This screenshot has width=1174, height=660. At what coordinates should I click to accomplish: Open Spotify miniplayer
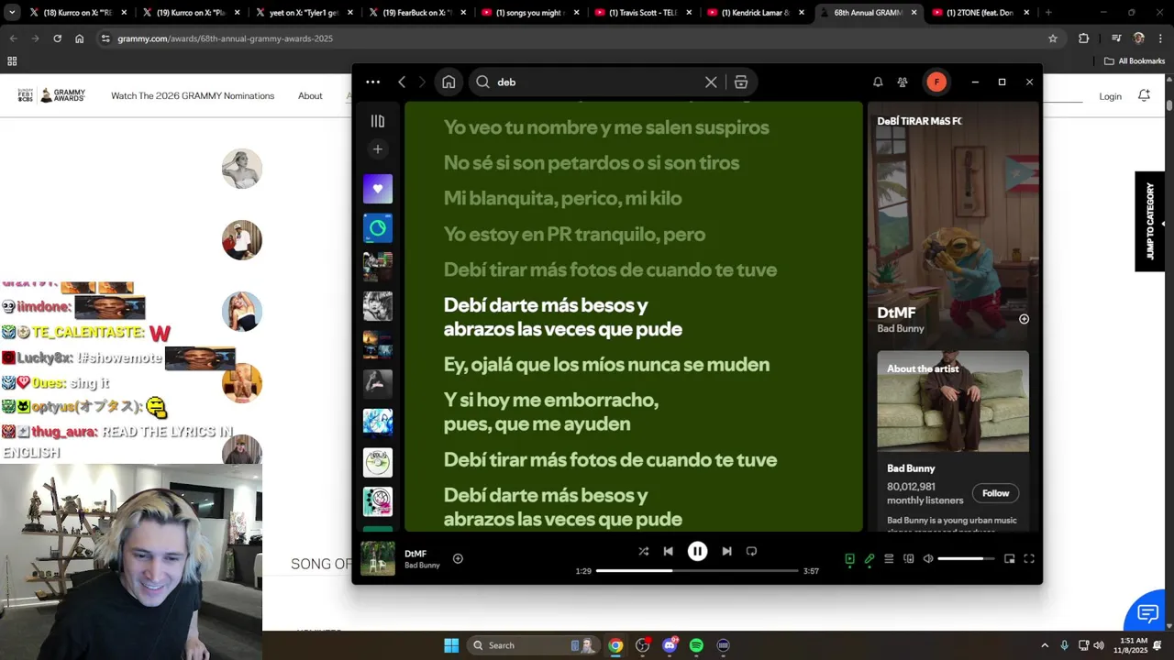tap(1010, 558)
